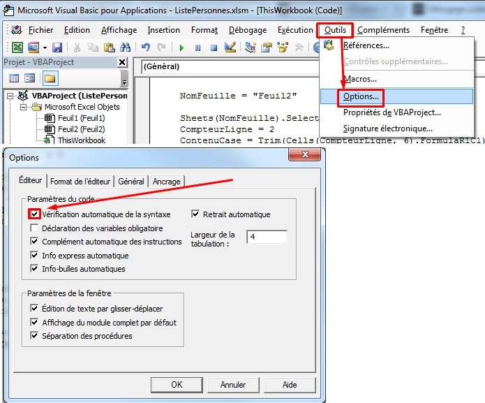Click View Code icon in Project panel
The height and width of the screenshot is (403, 485).
tap(14, 78)
